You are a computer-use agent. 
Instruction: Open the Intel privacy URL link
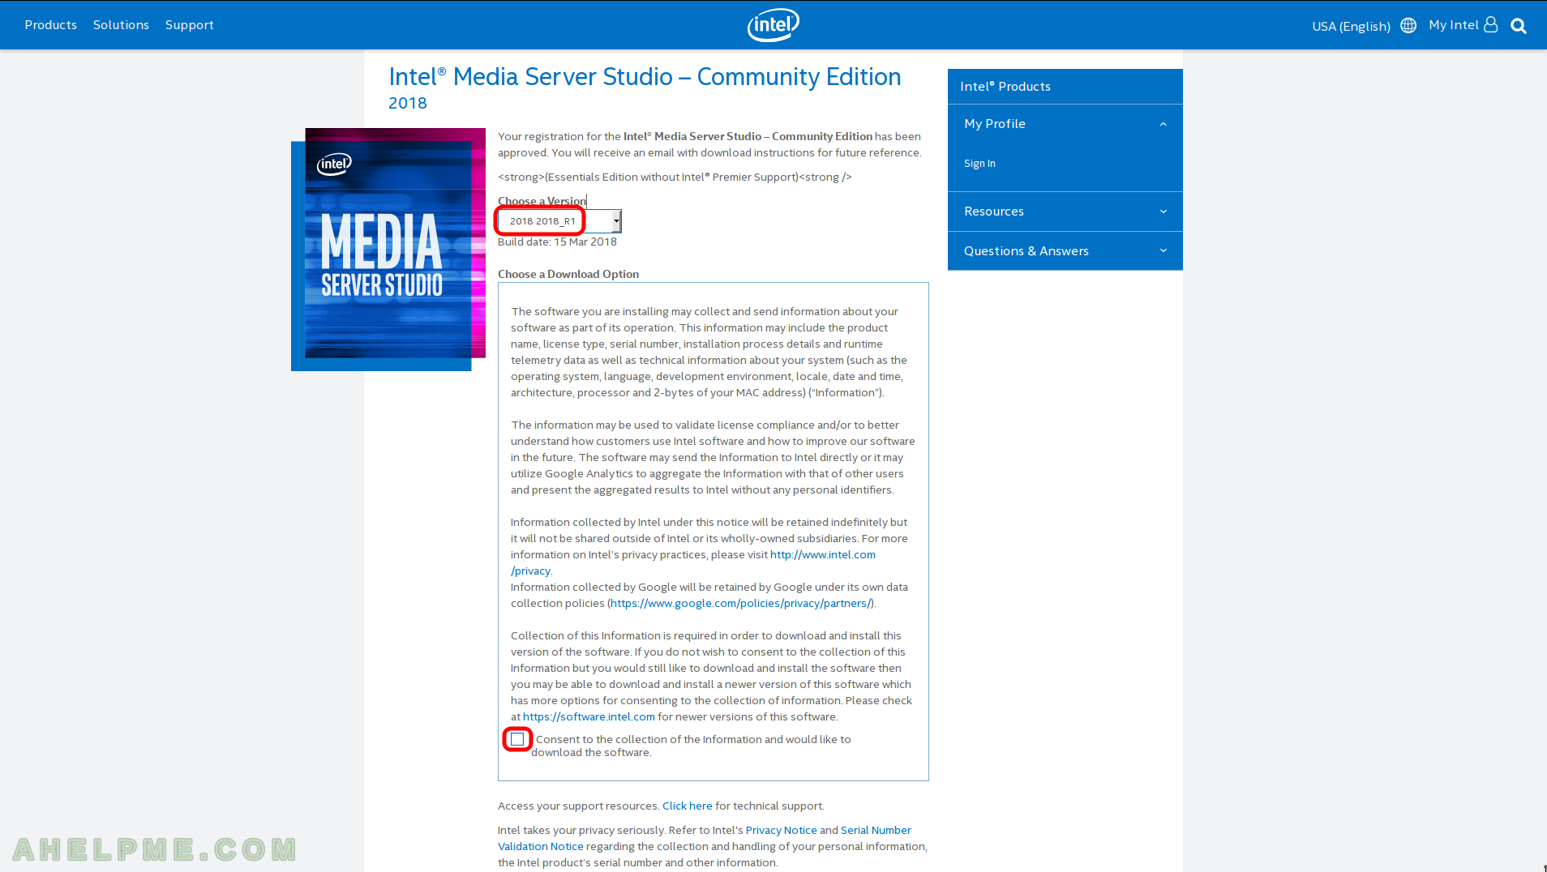(x=823, y=555)
